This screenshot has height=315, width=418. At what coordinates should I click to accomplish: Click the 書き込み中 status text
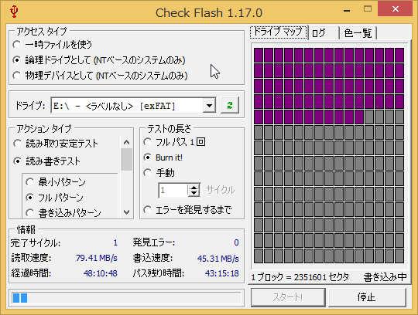point(385,277)
